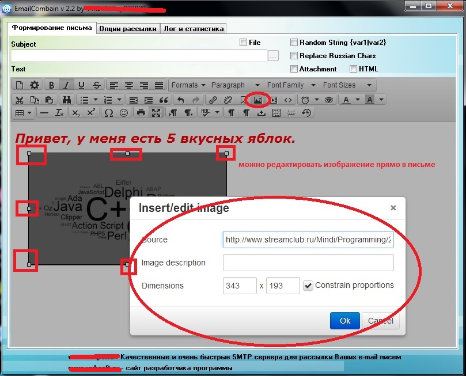The image size is (466, 376).
Task: Insert a bullet list
Action: (x=85, y=100)
